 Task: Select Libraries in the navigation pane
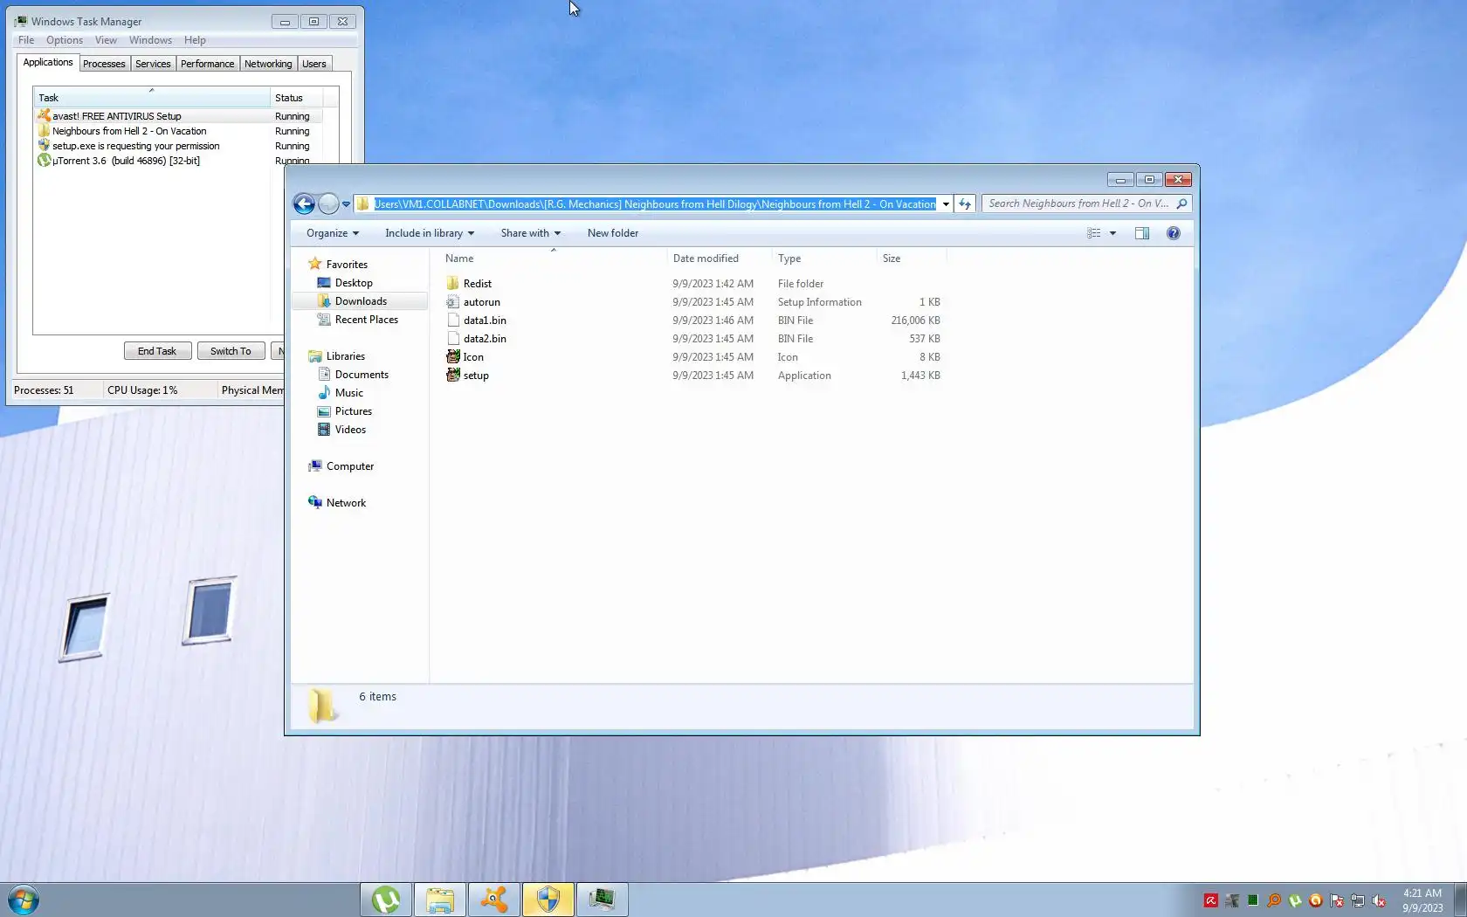pyautogui.click(x=345, y=356)
